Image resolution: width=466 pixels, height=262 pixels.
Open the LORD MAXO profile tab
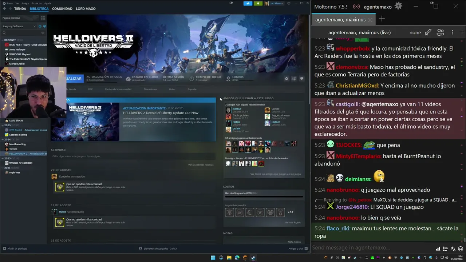(86, 9)
